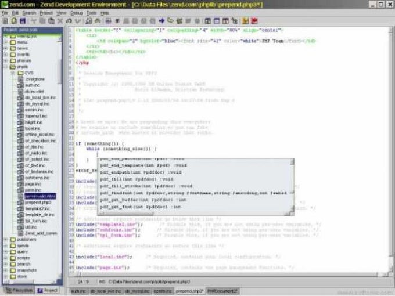Click the Open file toolbar icon
395x296 pixels.
14,21
